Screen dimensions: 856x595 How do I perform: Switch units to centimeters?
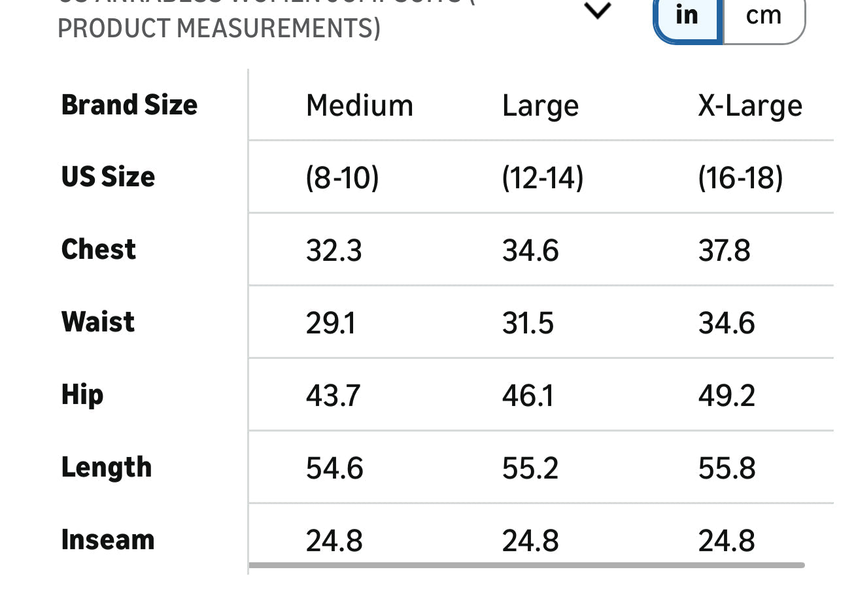pos(763,16)
